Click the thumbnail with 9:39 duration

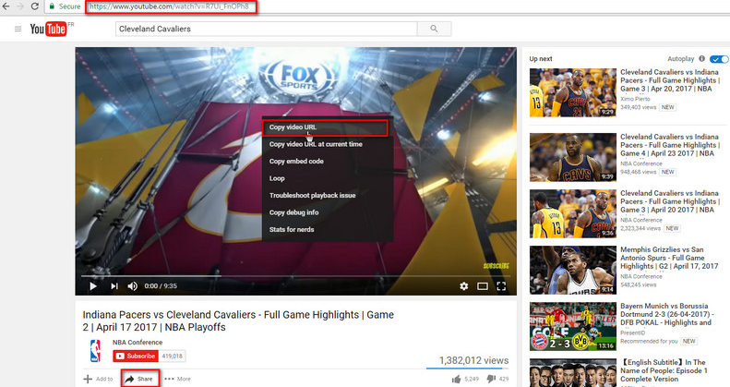point(572,157)
